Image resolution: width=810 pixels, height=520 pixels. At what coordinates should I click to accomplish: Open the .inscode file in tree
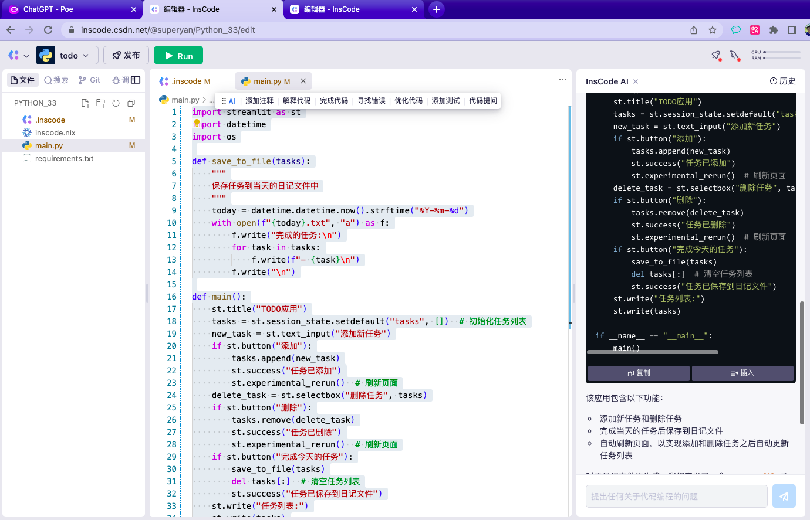(74, 120)
